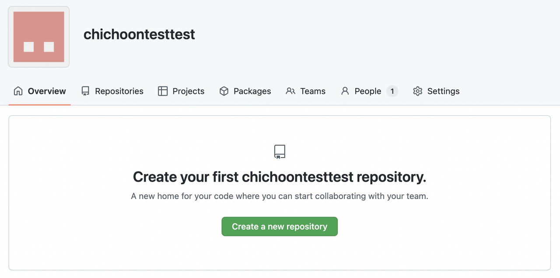Go to the Projects tab label
This screenshot has width=560, height=278.
[x=189, y=91]
